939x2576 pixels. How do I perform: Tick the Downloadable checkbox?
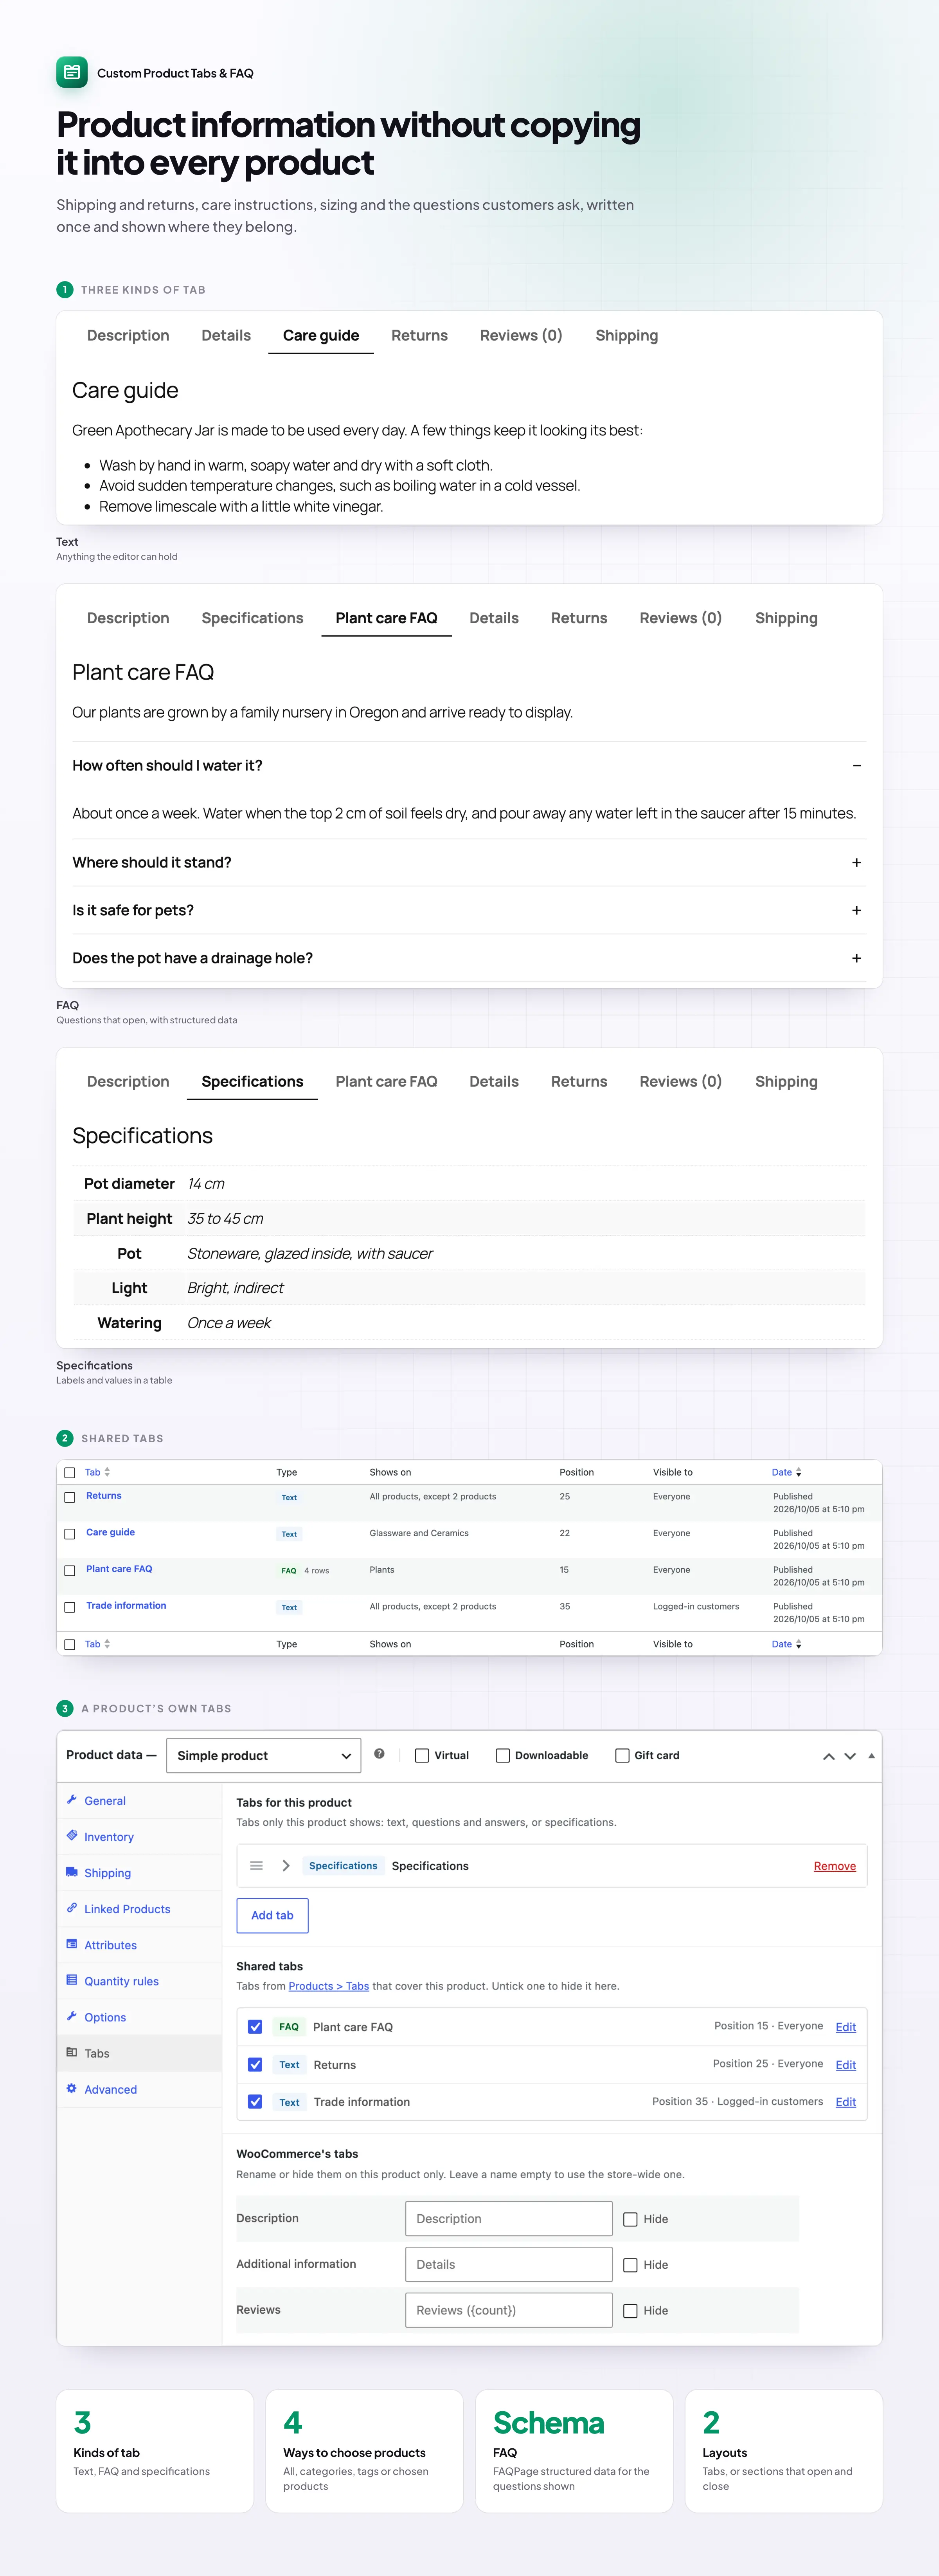502,1755
